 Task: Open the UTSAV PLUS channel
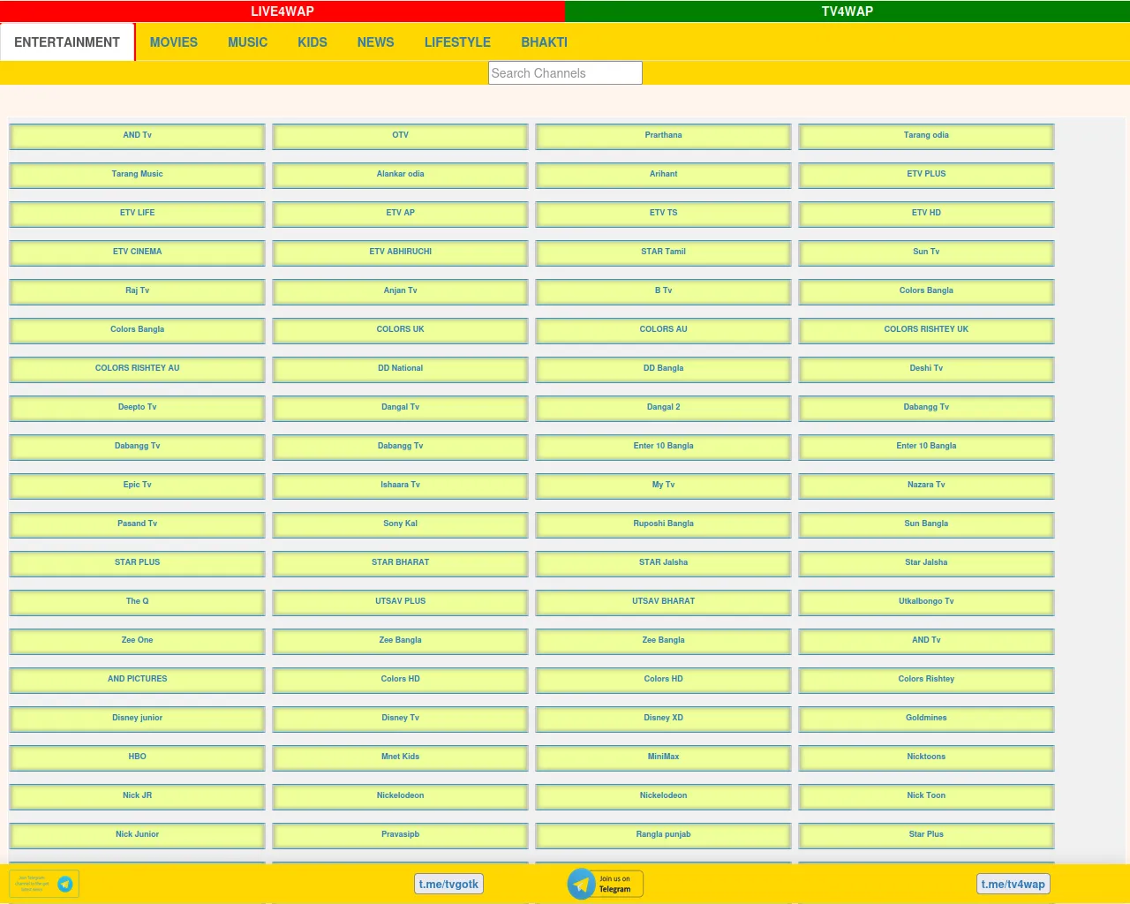(401, 602)
